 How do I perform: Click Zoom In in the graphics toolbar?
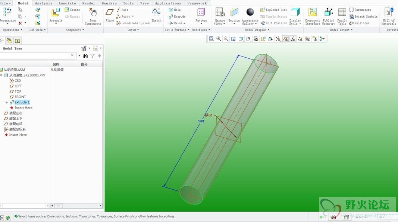pos(219,39)
